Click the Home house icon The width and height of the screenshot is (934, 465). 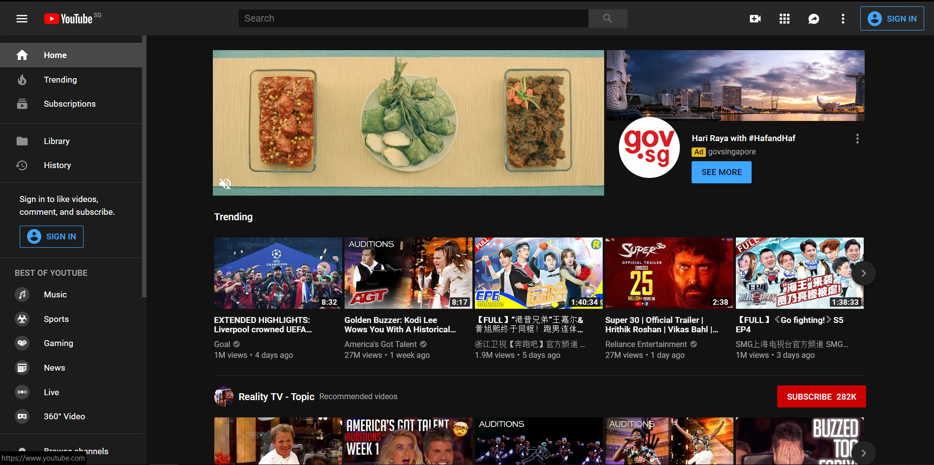pyautogui.click(x=22, y=55)
